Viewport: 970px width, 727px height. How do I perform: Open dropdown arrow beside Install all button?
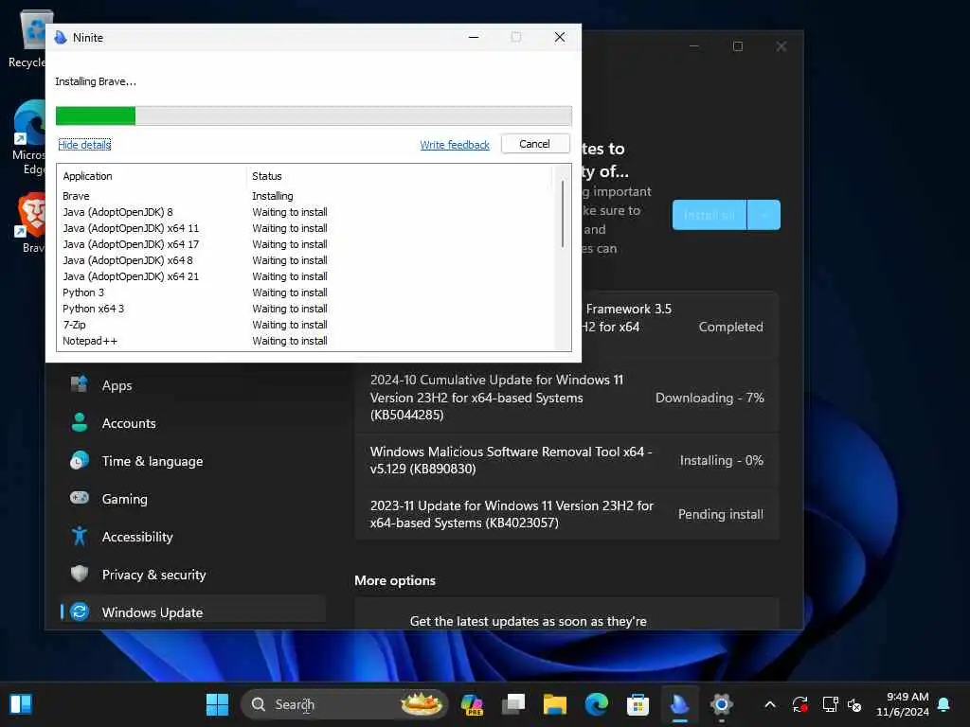[764, 215]
